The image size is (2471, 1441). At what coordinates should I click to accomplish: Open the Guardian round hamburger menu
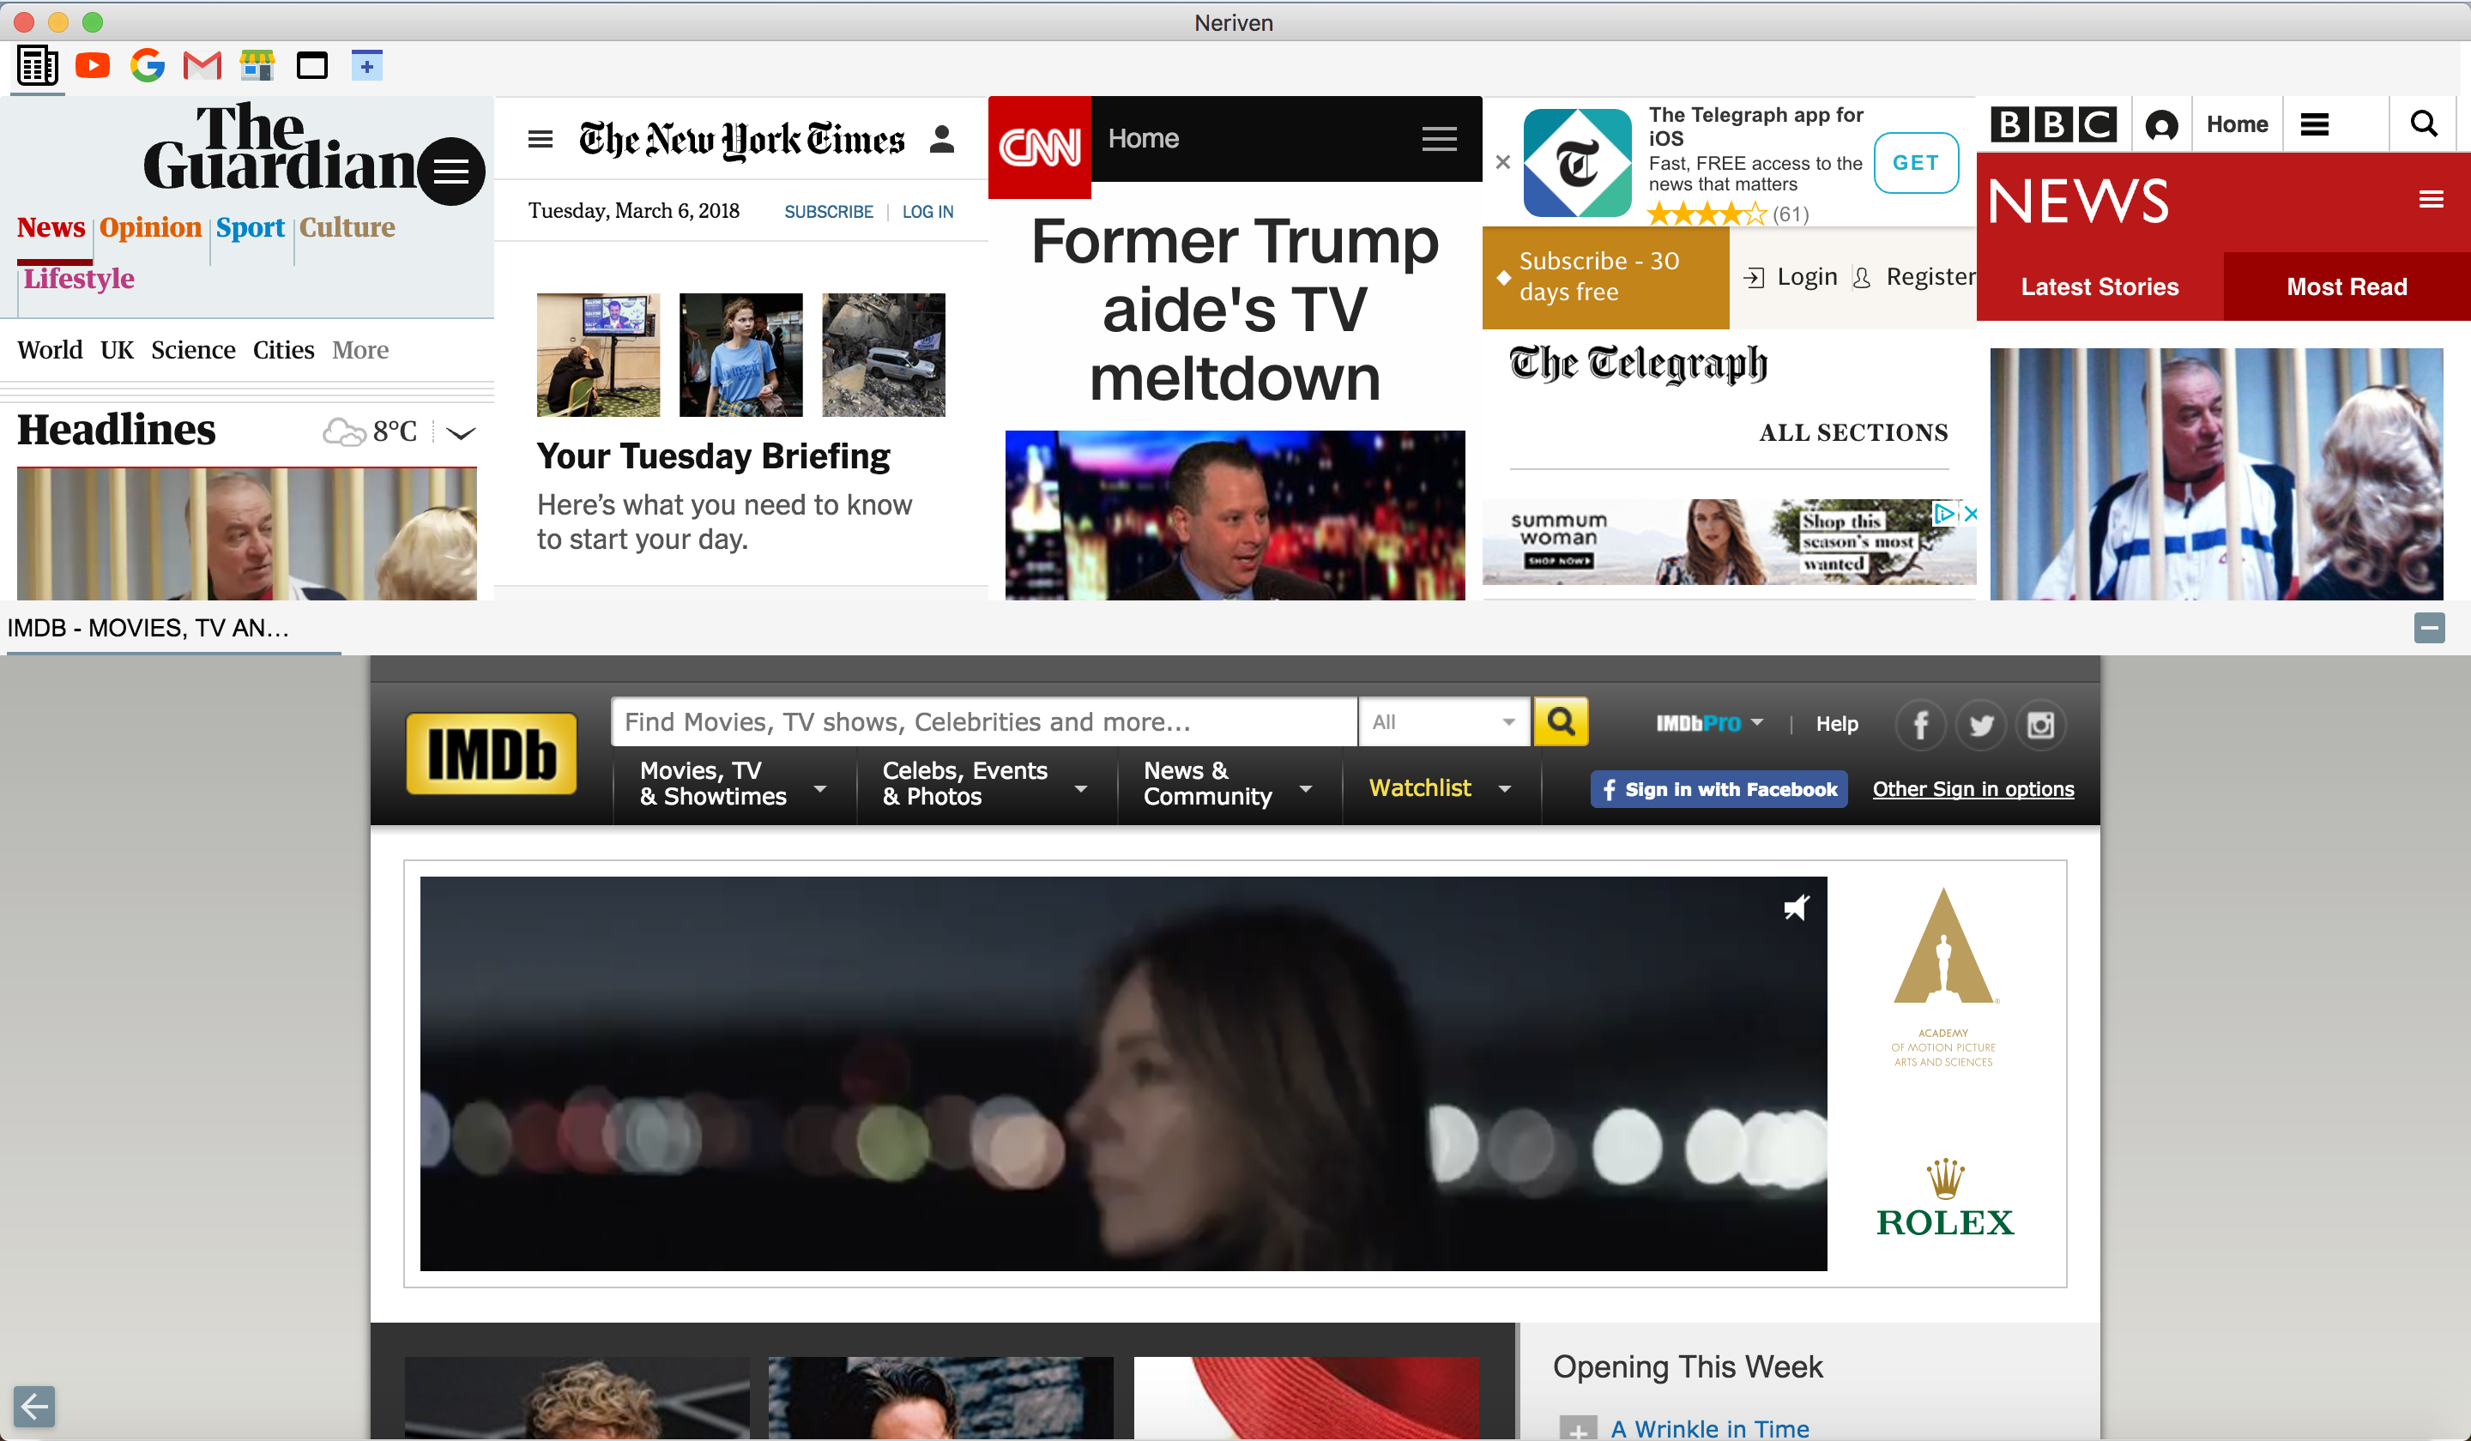point(451,172)
